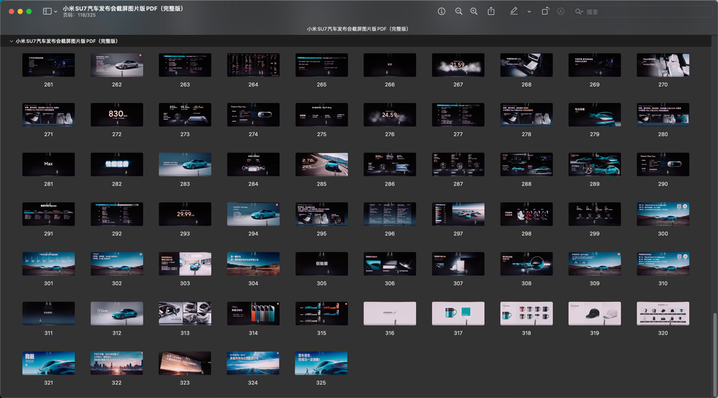The image size is (718, 398).
Task: Zoom out using the magnifier minus icon
Action: click(459, 11)
